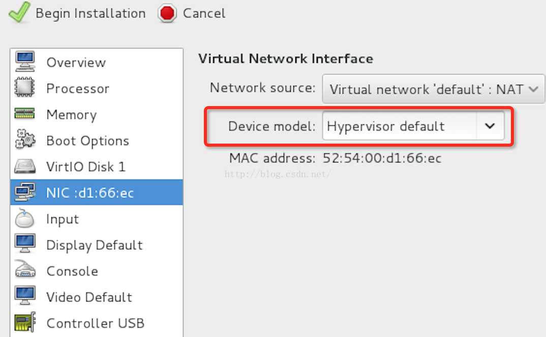Viewport: 546px width, 337px height.
Task: Select NIC :d1:66:ec list entry
Action: 97,192
